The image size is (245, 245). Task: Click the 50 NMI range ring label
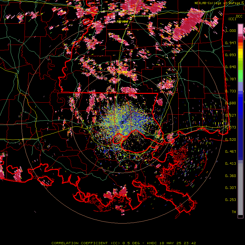(122, 72)
